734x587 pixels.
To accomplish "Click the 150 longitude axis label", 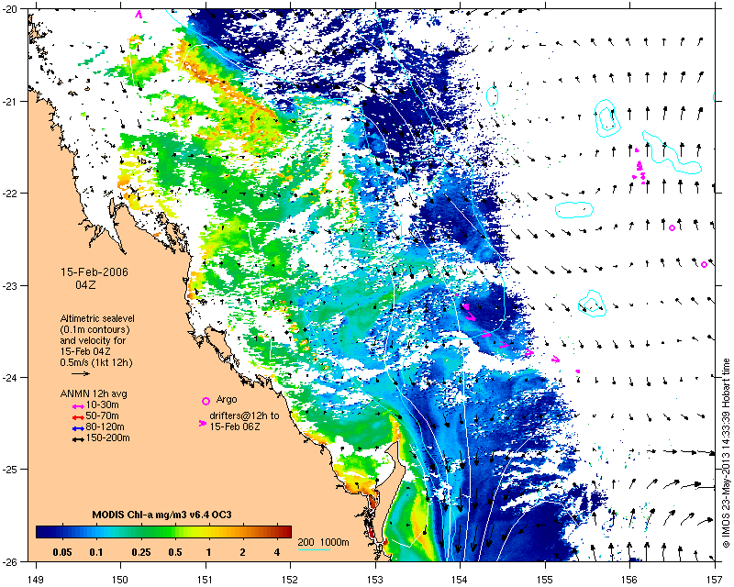I will pyautogui.click(x=120, y=580).
